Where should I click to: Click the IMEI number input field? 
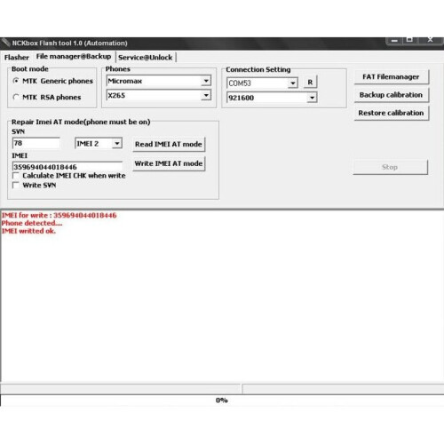(x=67, y=167)
